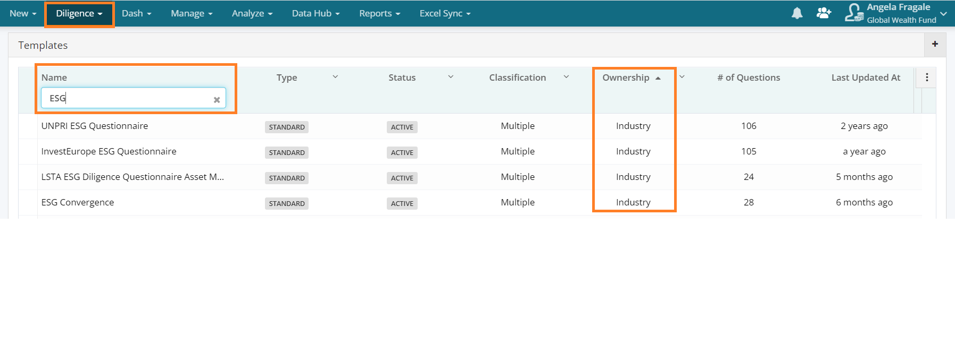Viewport: 955px width, 344px height.
Task: Click Multiple classification in UNPRI row
Action: (x=518, y=126)
